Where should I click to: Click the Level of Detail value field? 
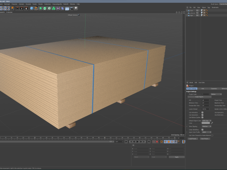click(206, 109)
